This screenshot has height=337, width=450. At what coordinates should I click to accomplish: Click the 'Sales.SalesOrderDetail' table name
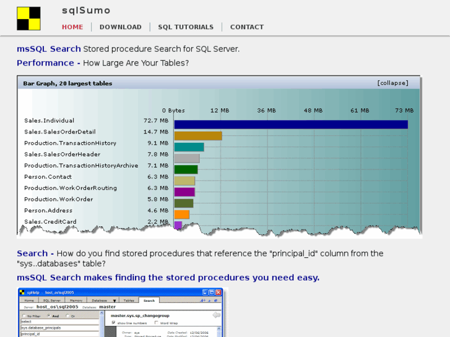(59, 132)
